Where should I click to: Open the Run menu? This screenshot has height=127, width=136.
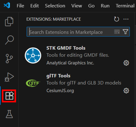click(x=105, y=6)
